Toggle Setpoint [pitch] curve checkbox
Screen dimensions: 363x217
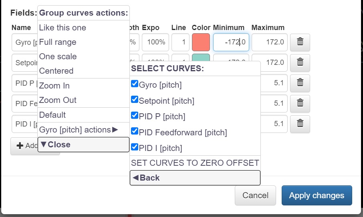coord(135,100)
